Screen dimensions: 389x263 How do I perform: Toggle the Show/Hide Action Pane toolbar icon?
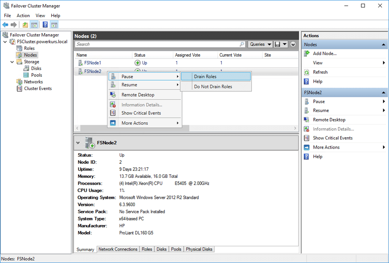click(x=54, y=25)
